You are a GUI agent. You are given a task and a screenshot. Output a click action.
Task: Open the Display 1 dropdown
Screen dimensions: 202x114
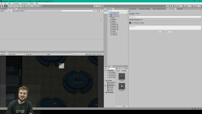[4, 54]
